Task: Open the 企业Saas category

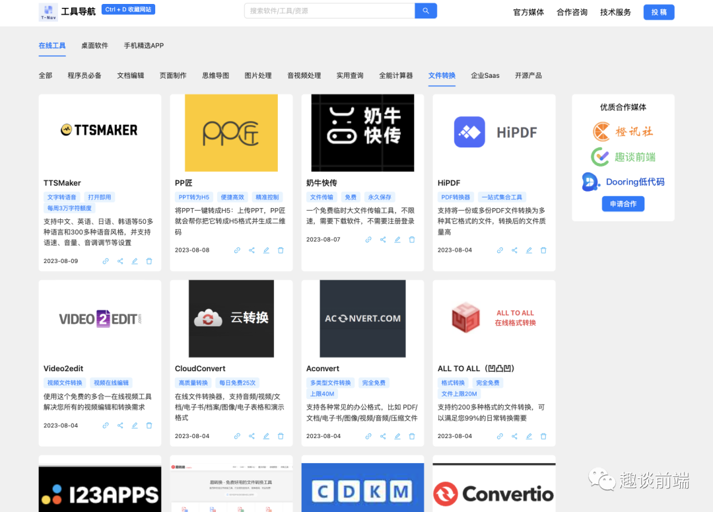Action: [485, 75]
